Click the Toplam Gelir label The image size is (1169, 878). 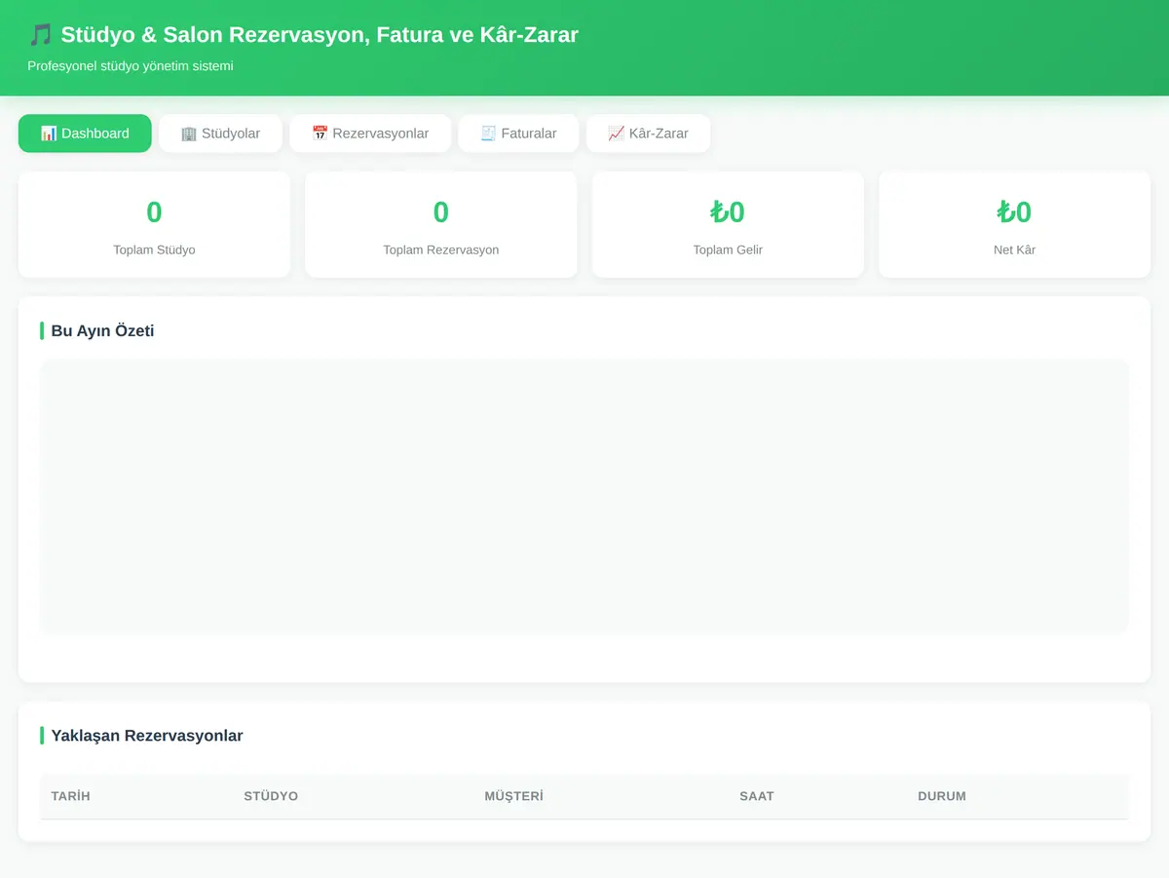[728, 250]
